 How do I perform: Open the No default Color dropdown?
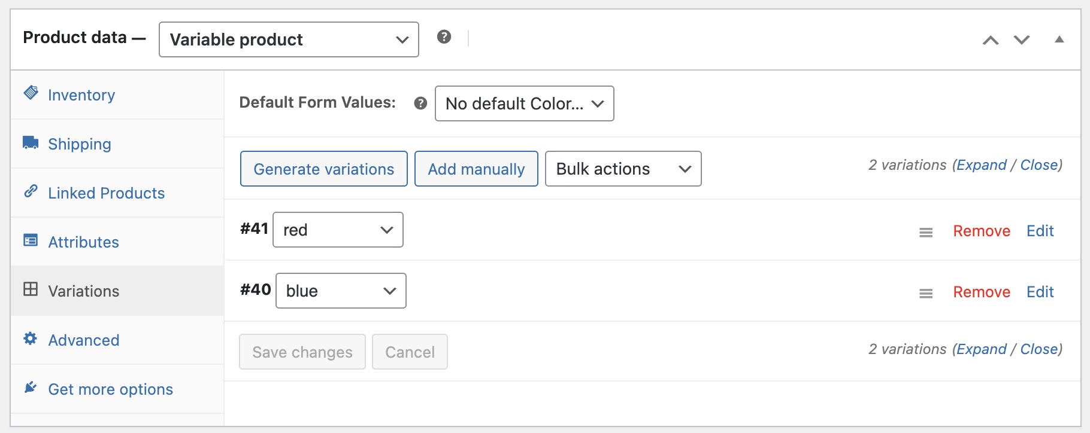pos(524,103)
